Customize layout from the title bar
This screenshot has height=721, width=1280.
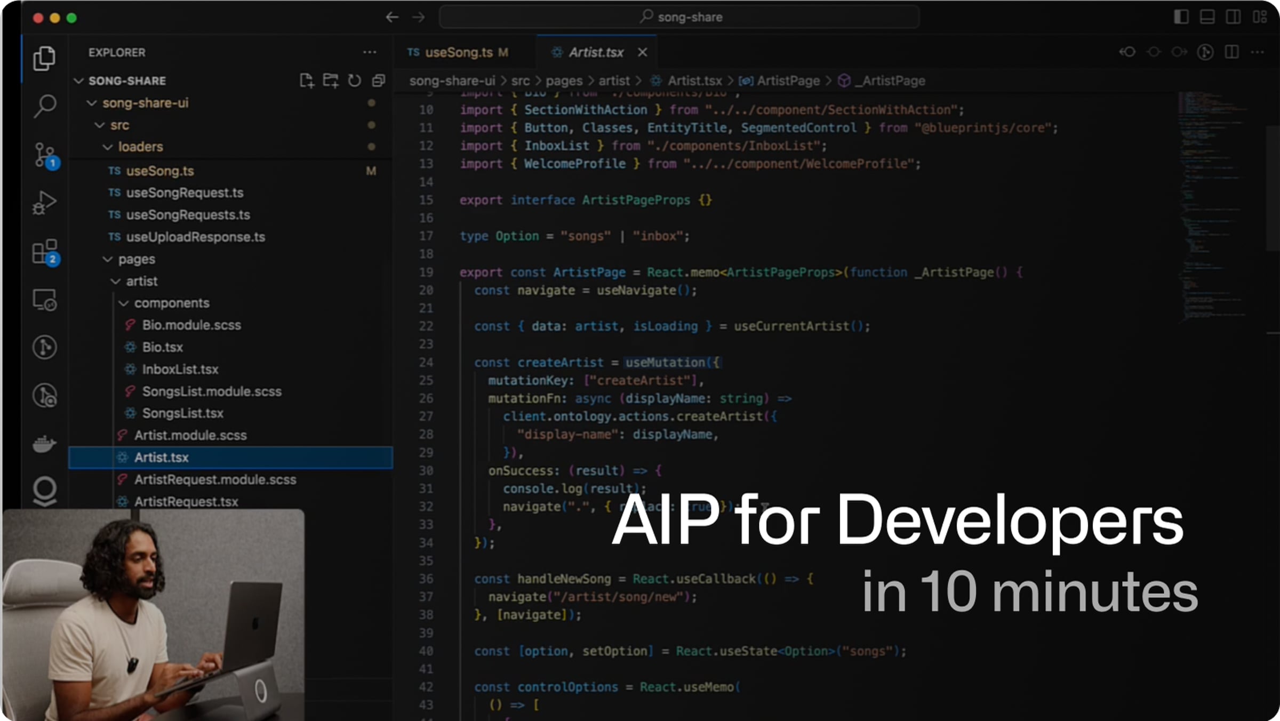(1260, 17)
